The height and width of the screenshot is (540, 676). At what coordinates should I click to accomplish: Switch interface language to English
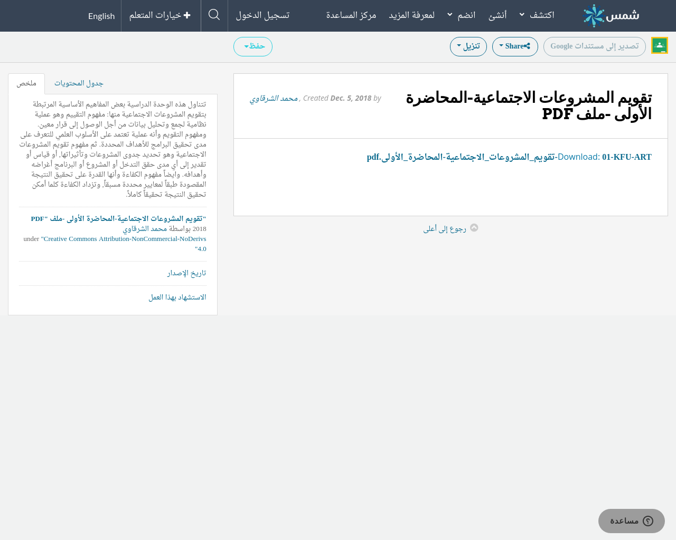coord(101,15)
